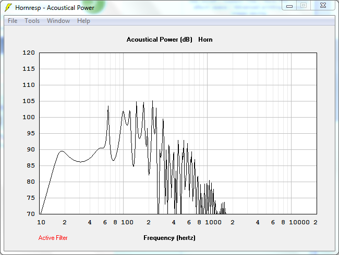
Task: Click the 10000 frequency axis label
Action: 299,222
